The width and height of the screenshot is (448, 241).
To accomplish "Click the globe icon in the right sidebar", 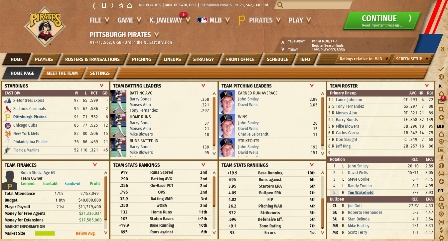I will [441, 77].
